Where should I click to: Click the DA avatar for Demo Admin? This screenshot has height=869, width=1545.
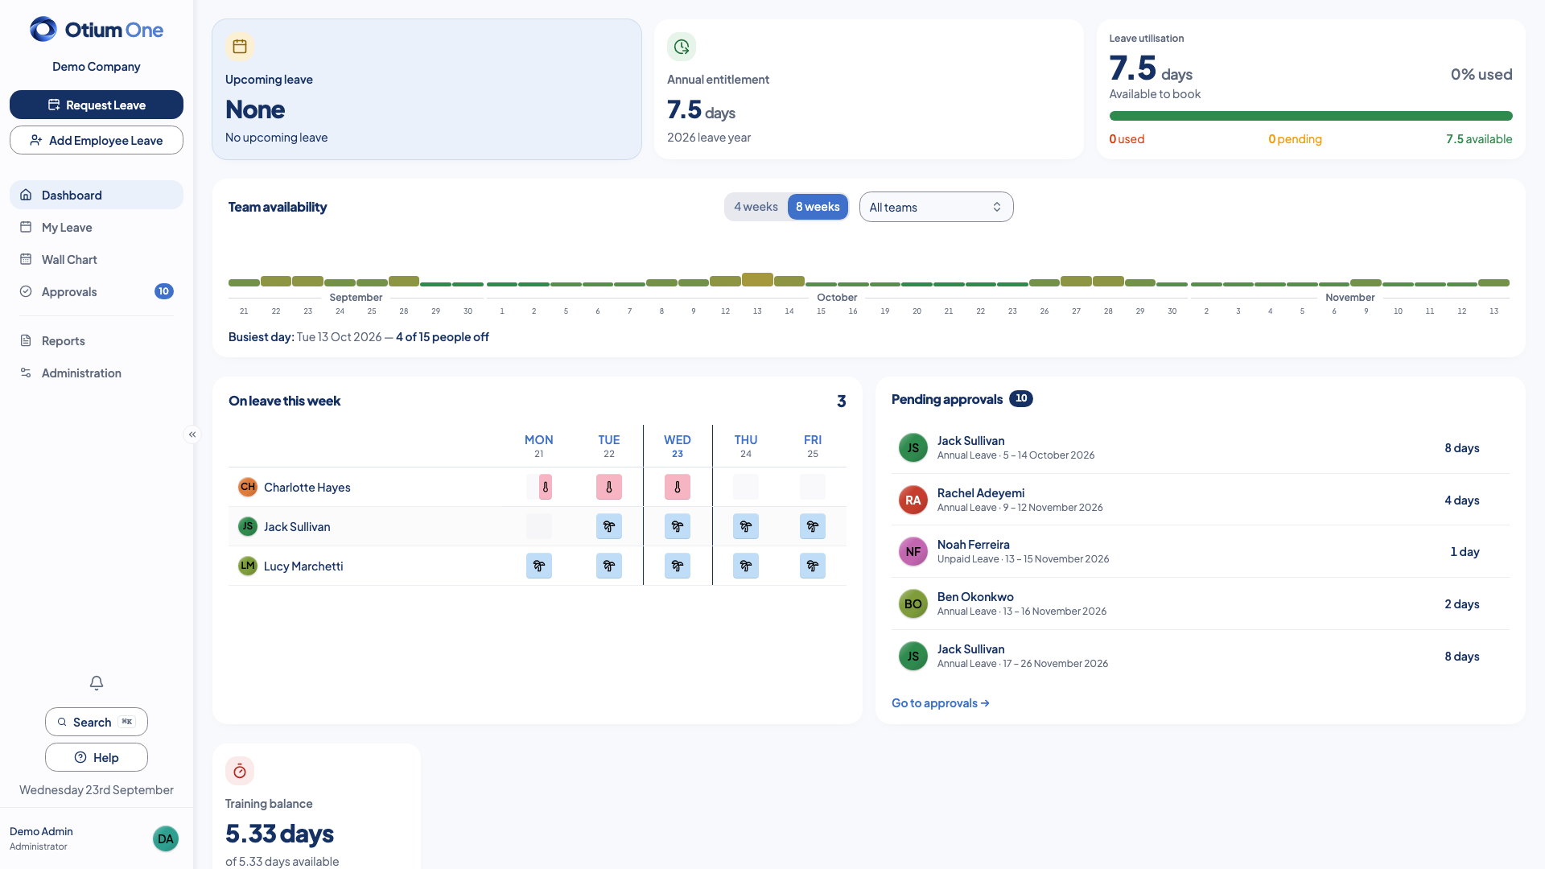tap(166, 838)
